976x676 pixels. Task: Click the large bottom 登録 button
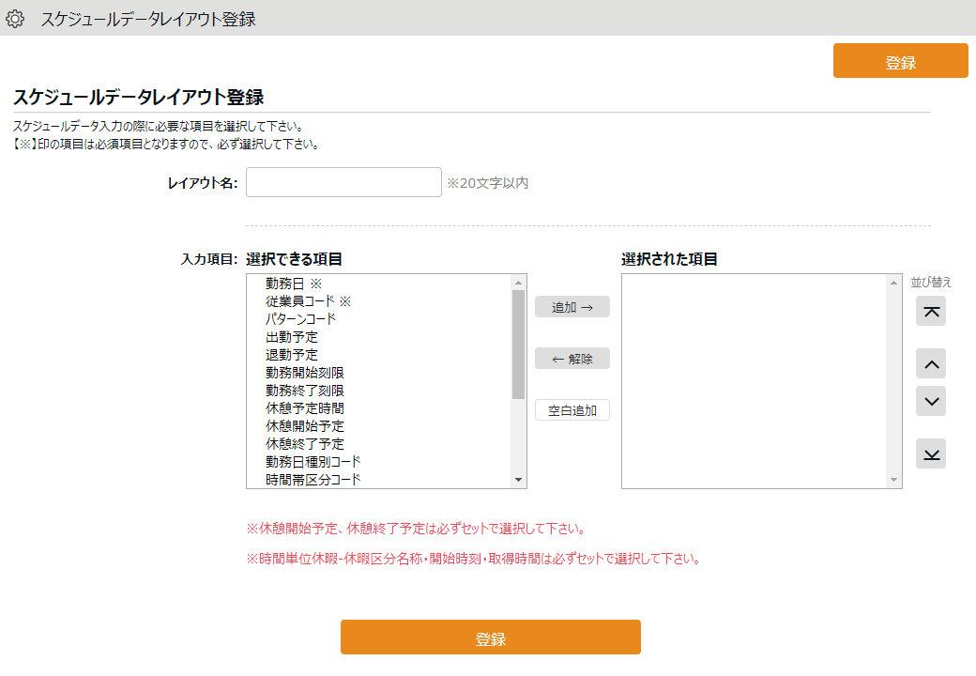pyautogui.click(x=491, y=637)
